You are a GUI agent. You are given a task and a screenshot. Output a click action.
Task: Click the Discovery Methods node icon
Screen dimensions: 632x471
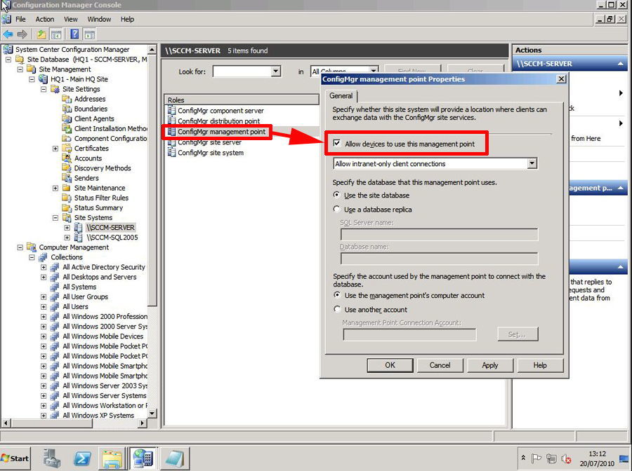point(67,168)
